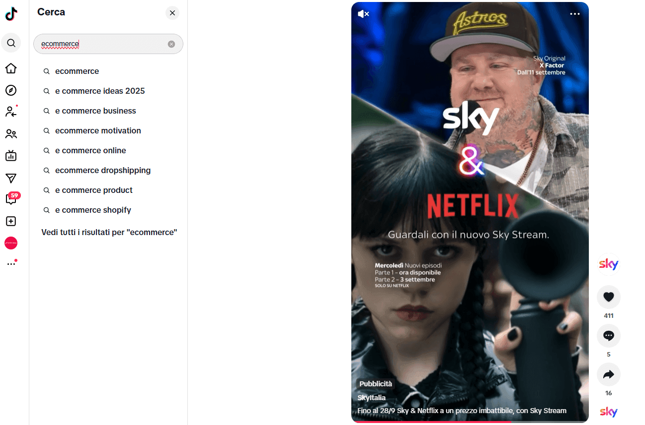Open the Explore compass icon
The width and height of the screenshot is (645, 425).
coord(11,90)
